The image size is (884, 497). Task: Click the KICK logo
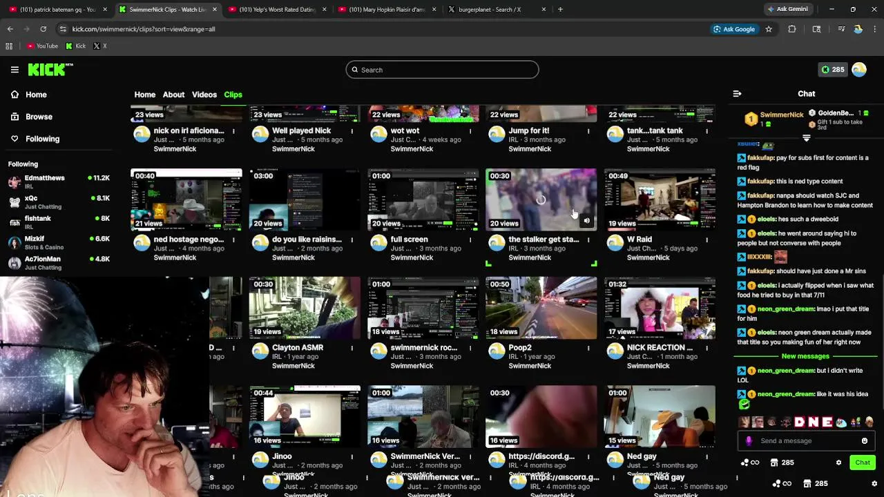point(50,69)
